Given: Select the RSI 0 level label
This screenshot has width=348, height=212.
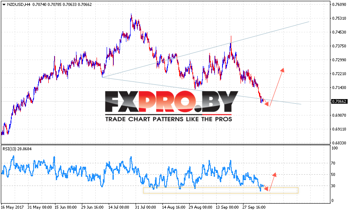Looking at the screenshot, I should point(332,201).
